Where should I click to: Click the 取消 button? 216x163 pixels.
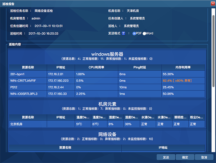pyautogui.click(x=204, y=157)
